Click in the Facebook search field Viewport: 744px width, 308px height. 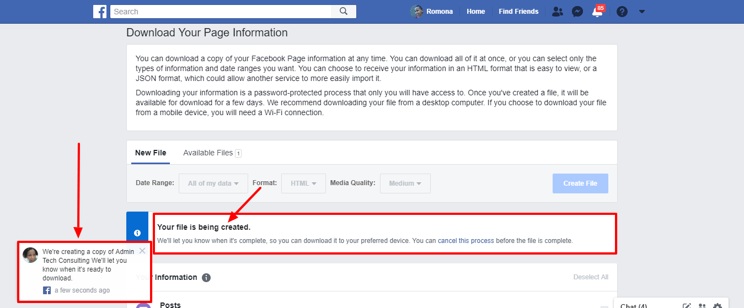(x=221, y=12)
